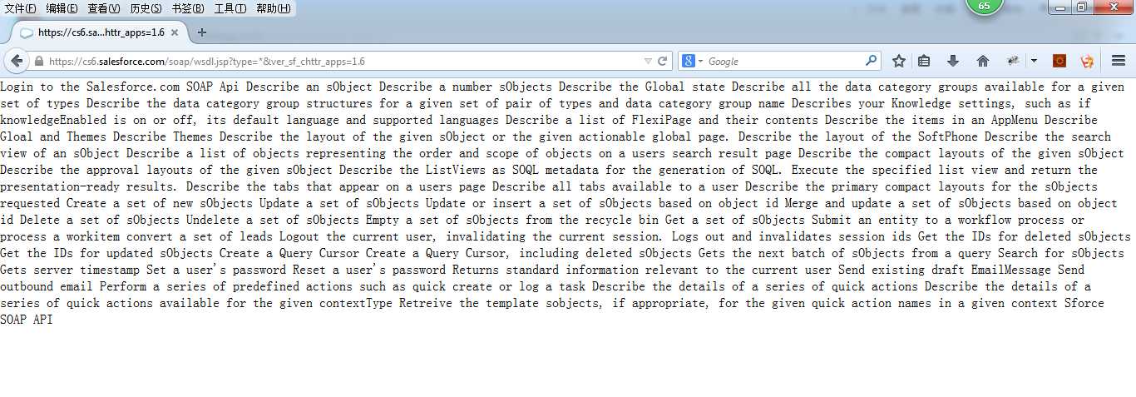This screenshot has width=1136, height=397.
Task: Reload the page with the refresh icon
Action: (663, 61)
